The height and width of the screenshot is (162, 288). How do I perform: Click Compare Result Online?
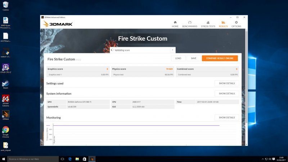click(220, 58)
